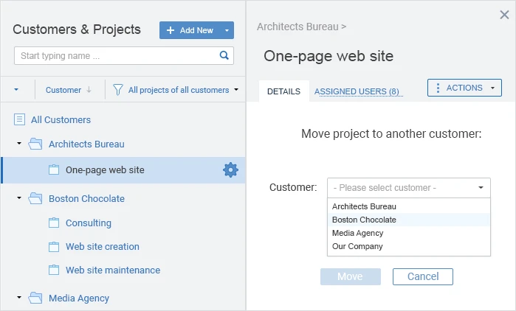Open the customer selection combo box
This screenshot has width=516, height=311.
[408, 188]
